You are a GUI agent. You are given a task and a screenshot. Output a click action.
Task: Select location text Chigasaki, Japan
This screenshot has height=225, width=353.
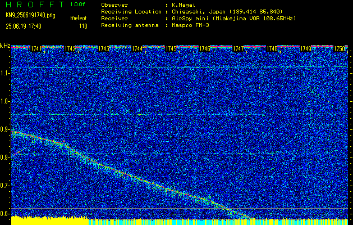pyautogui.click(x=199, y=12)
